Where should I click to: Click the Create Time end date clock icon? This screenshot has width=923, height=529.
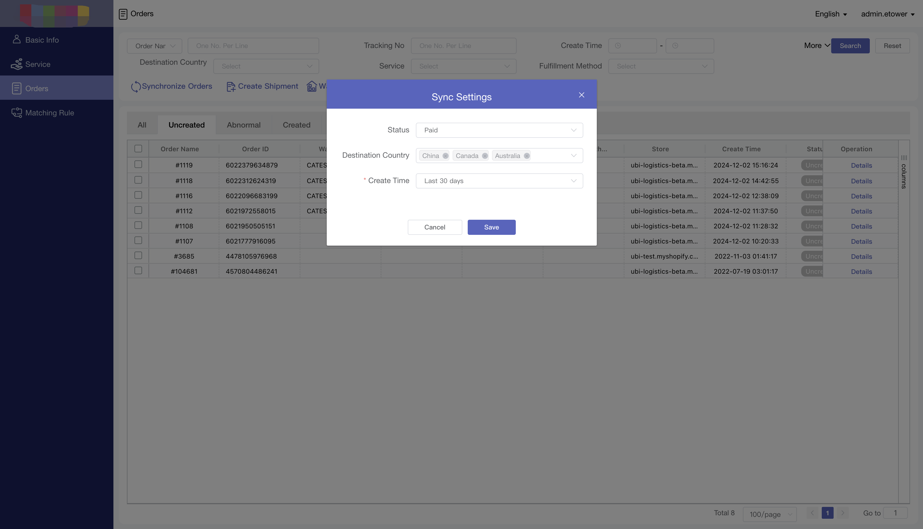coord(675,46)
